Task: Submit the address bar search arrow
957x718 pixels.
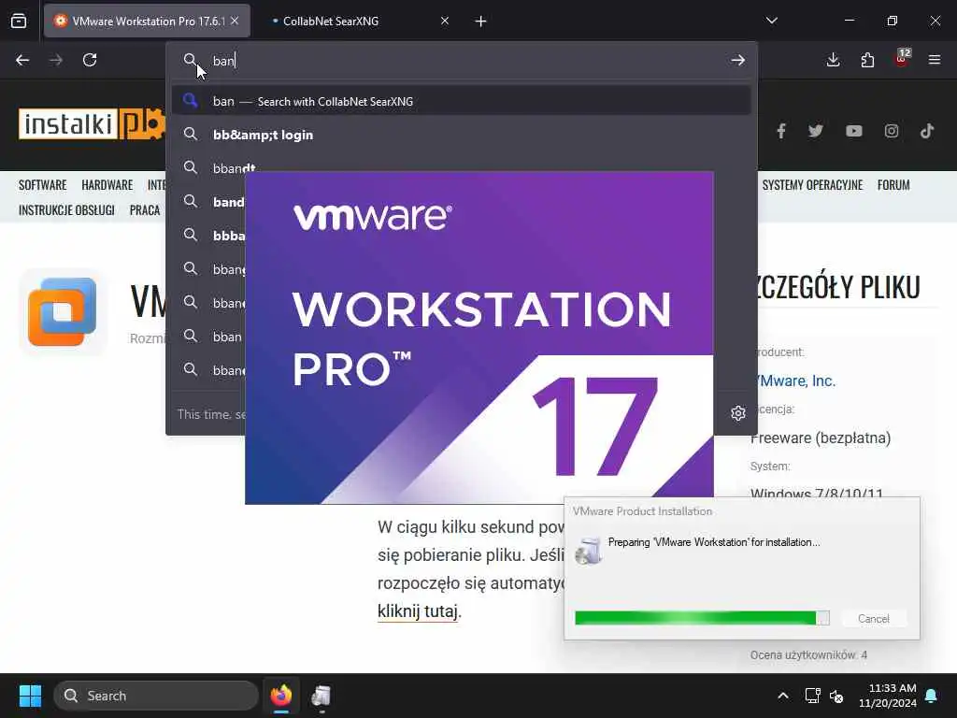Action: pos(738,60)
